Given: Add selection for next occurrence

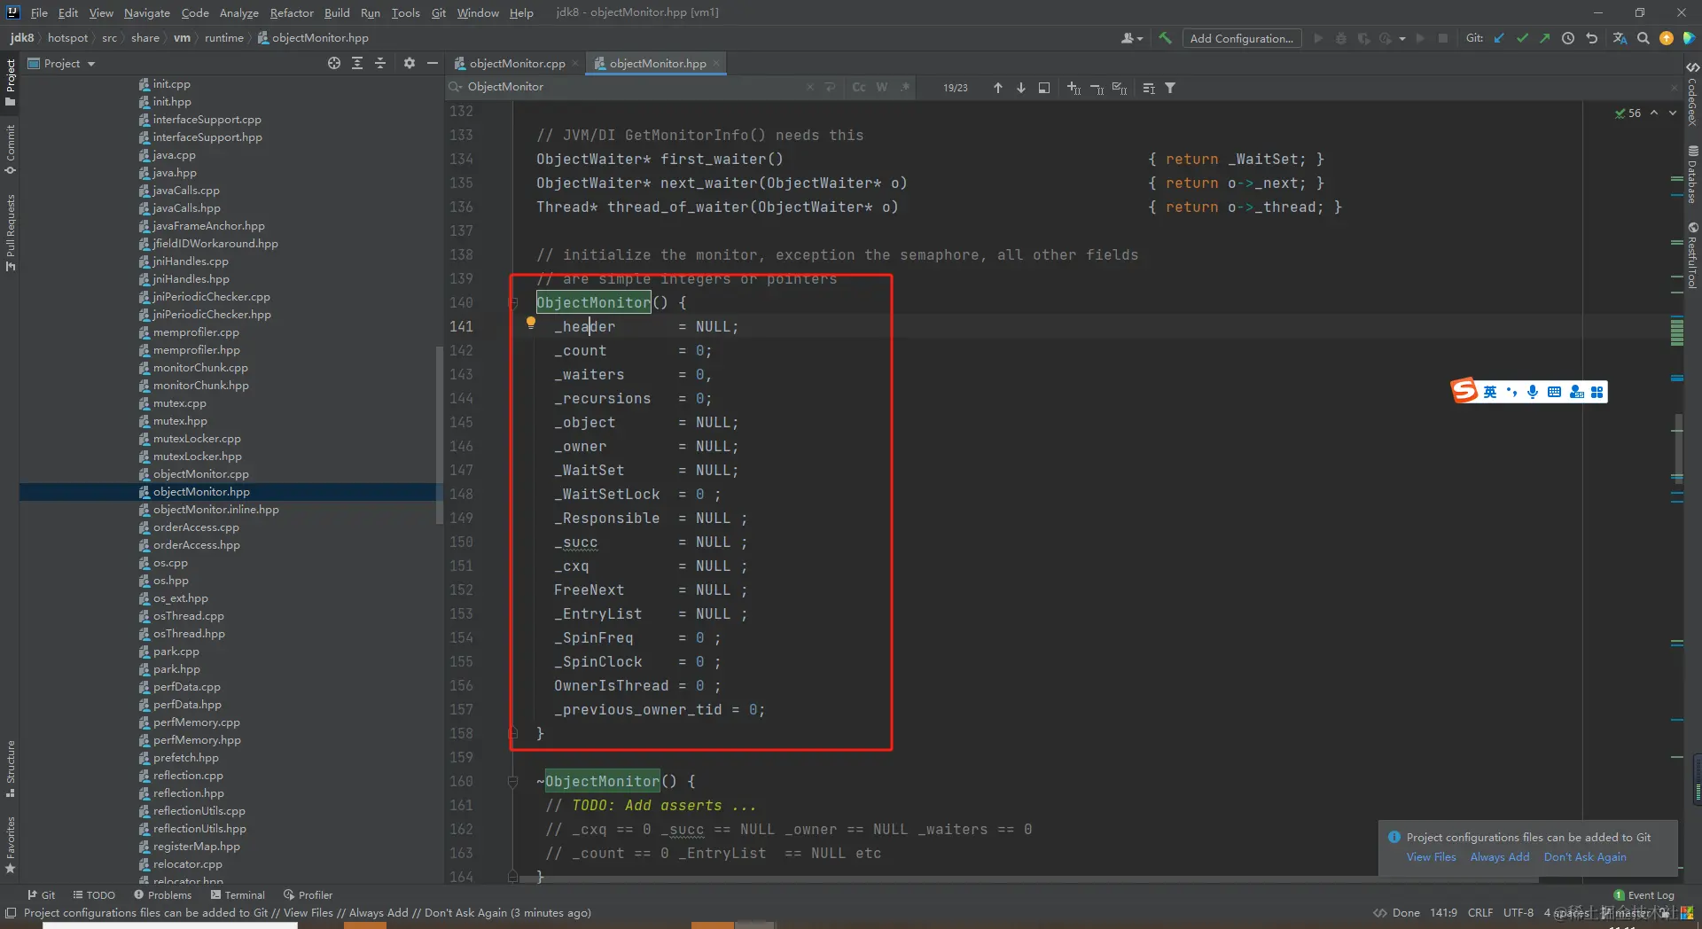Looking at the screenshot, I should (x=1074, y=88).
